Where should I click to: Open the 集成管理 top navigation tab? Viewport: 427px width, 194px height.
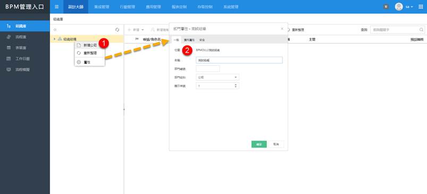click(x=102, y=7)
